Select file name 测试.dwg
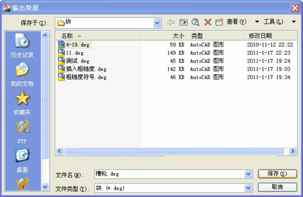 (x=78, y=61)
